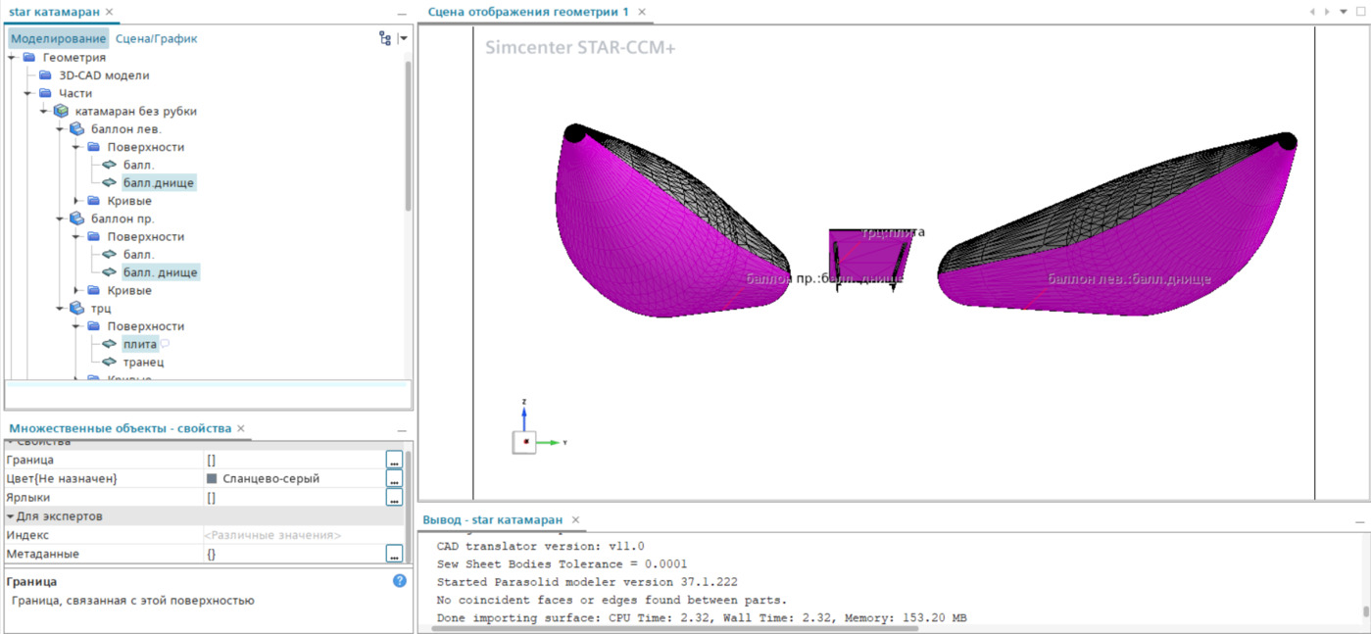The image size is (1371, 634).
Task: Open the Граница property editor button
Action: (394, 460)
